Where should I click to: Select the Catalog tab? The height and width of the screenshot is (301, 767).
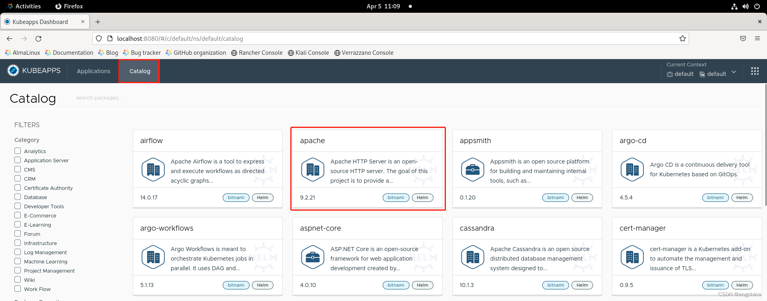140,71
